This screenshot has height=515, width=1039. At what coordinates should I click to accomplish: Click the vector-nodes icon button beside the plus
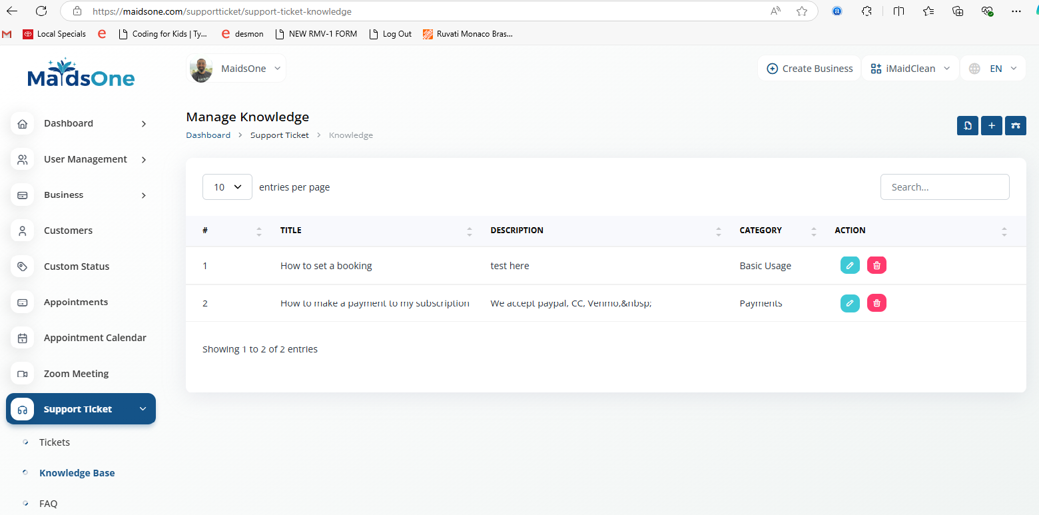[x=1015, y=125]
